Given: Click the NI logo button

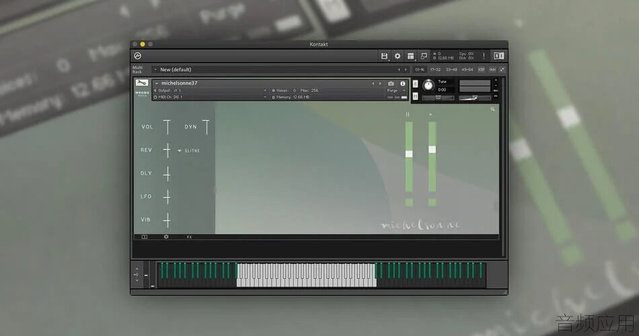Looking at the screenshot, I should [499, 56].
